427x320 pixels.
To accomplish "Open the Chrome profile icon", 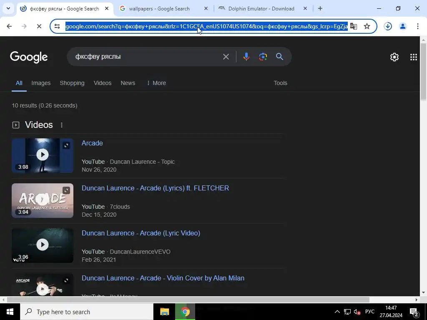I will [402, 26].
